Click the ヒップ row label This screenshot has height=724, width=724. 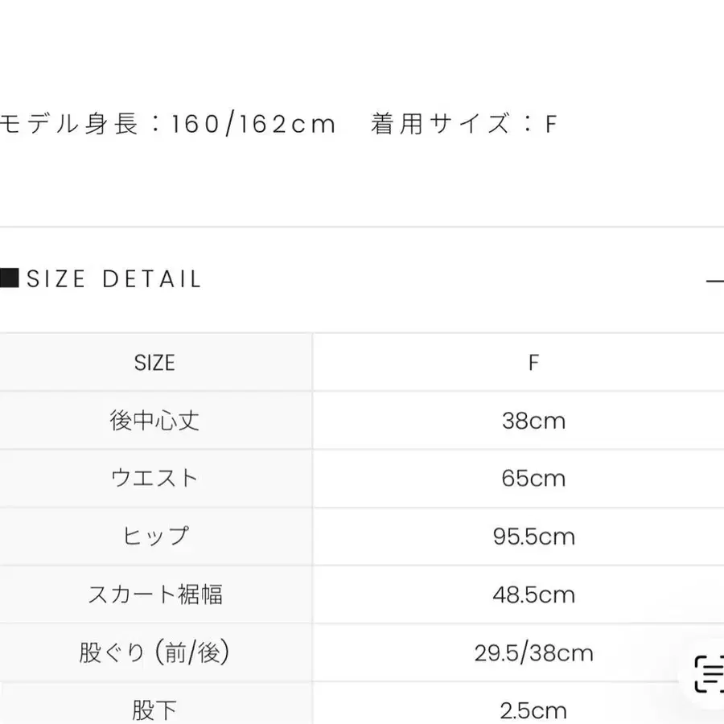[154, 537]
